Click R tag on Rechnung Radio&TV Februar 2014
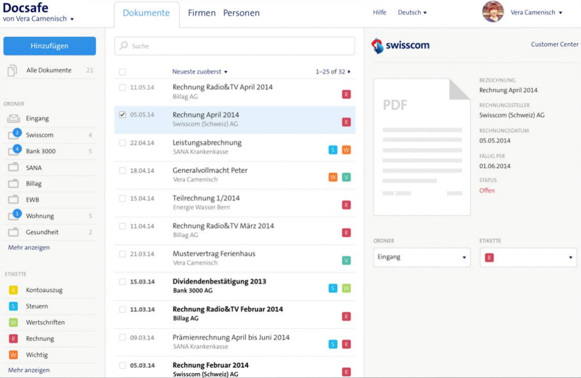Viewport: 581px width, 378px height. coord(346,316)
